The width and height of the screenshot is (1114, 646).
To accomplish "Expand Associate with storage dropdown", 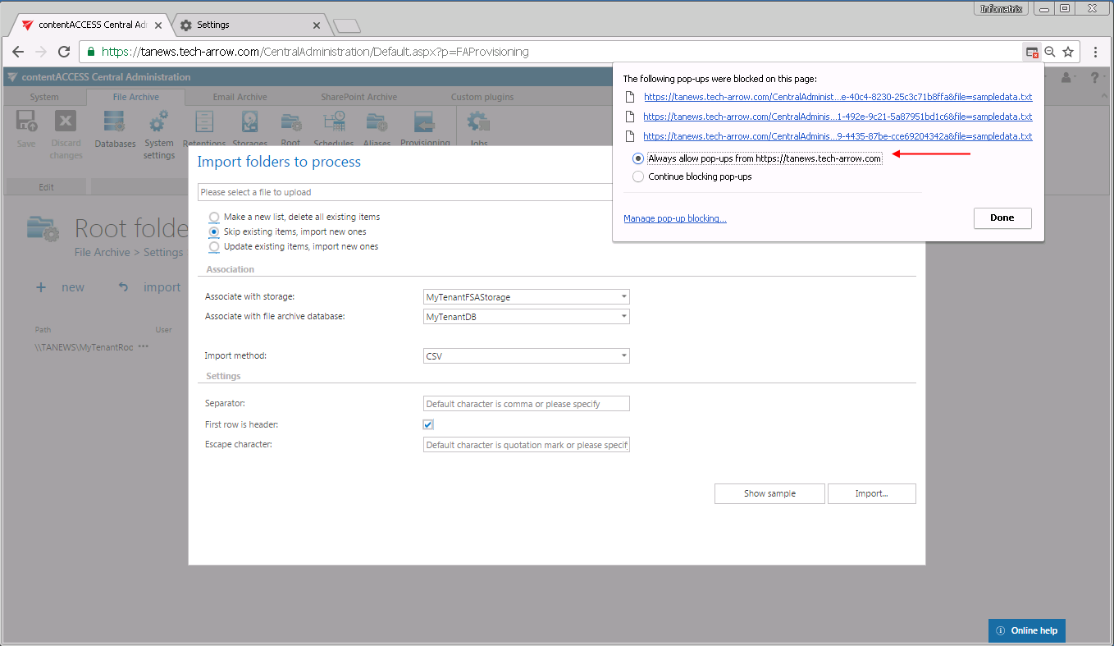I will [623, 297].
